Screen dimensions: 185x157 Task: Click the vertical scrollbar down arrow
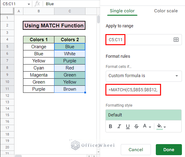[x=98, y=152]
